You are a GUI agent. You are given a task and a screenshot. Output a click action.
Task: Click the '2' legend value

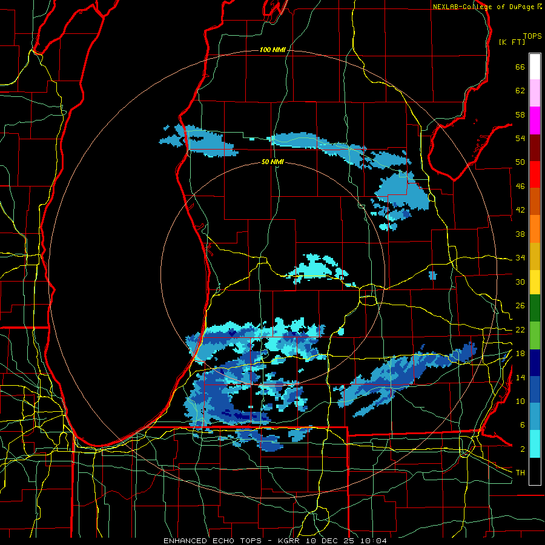click(522, 449)
